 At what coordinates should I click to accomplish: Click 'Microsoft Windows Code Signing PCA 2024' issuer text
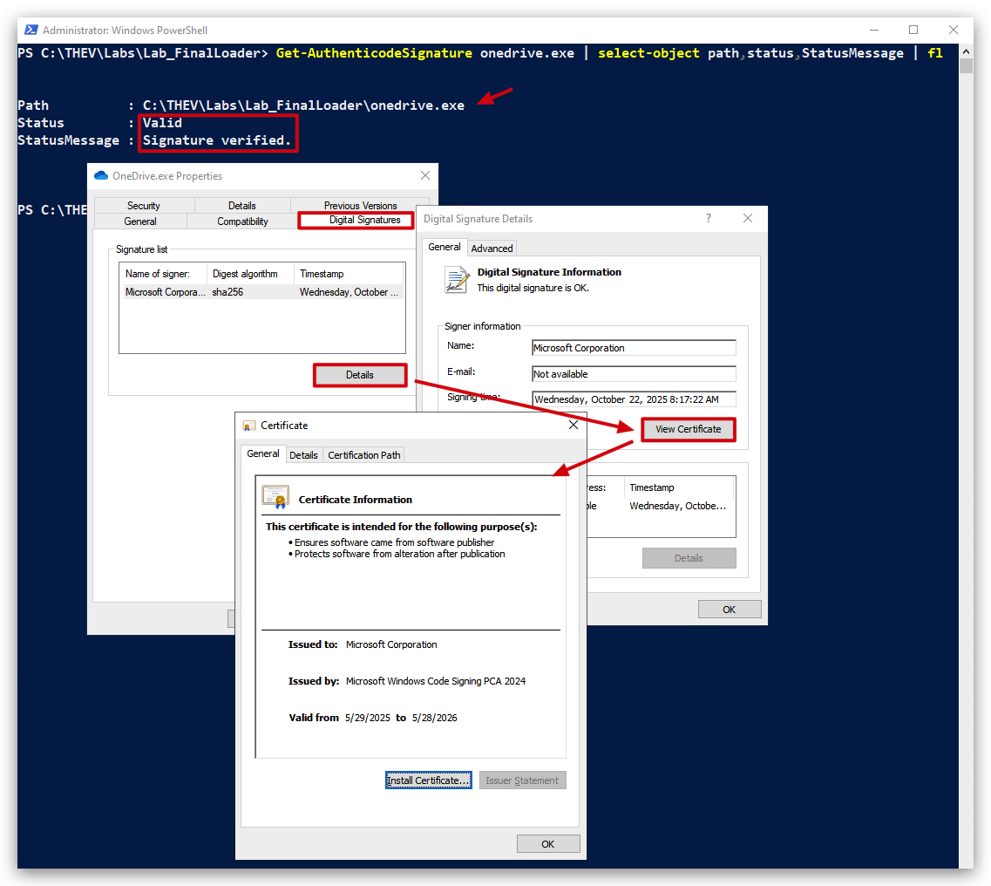(436, 681)
